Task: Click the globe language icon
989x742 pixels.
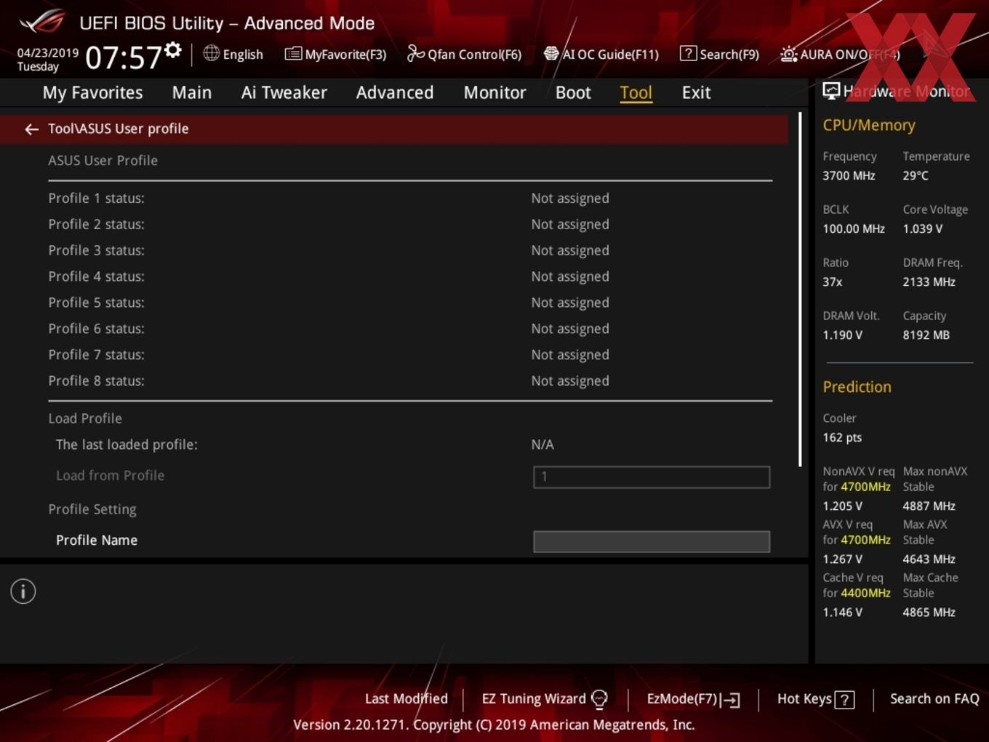Action: click(211, 53)
